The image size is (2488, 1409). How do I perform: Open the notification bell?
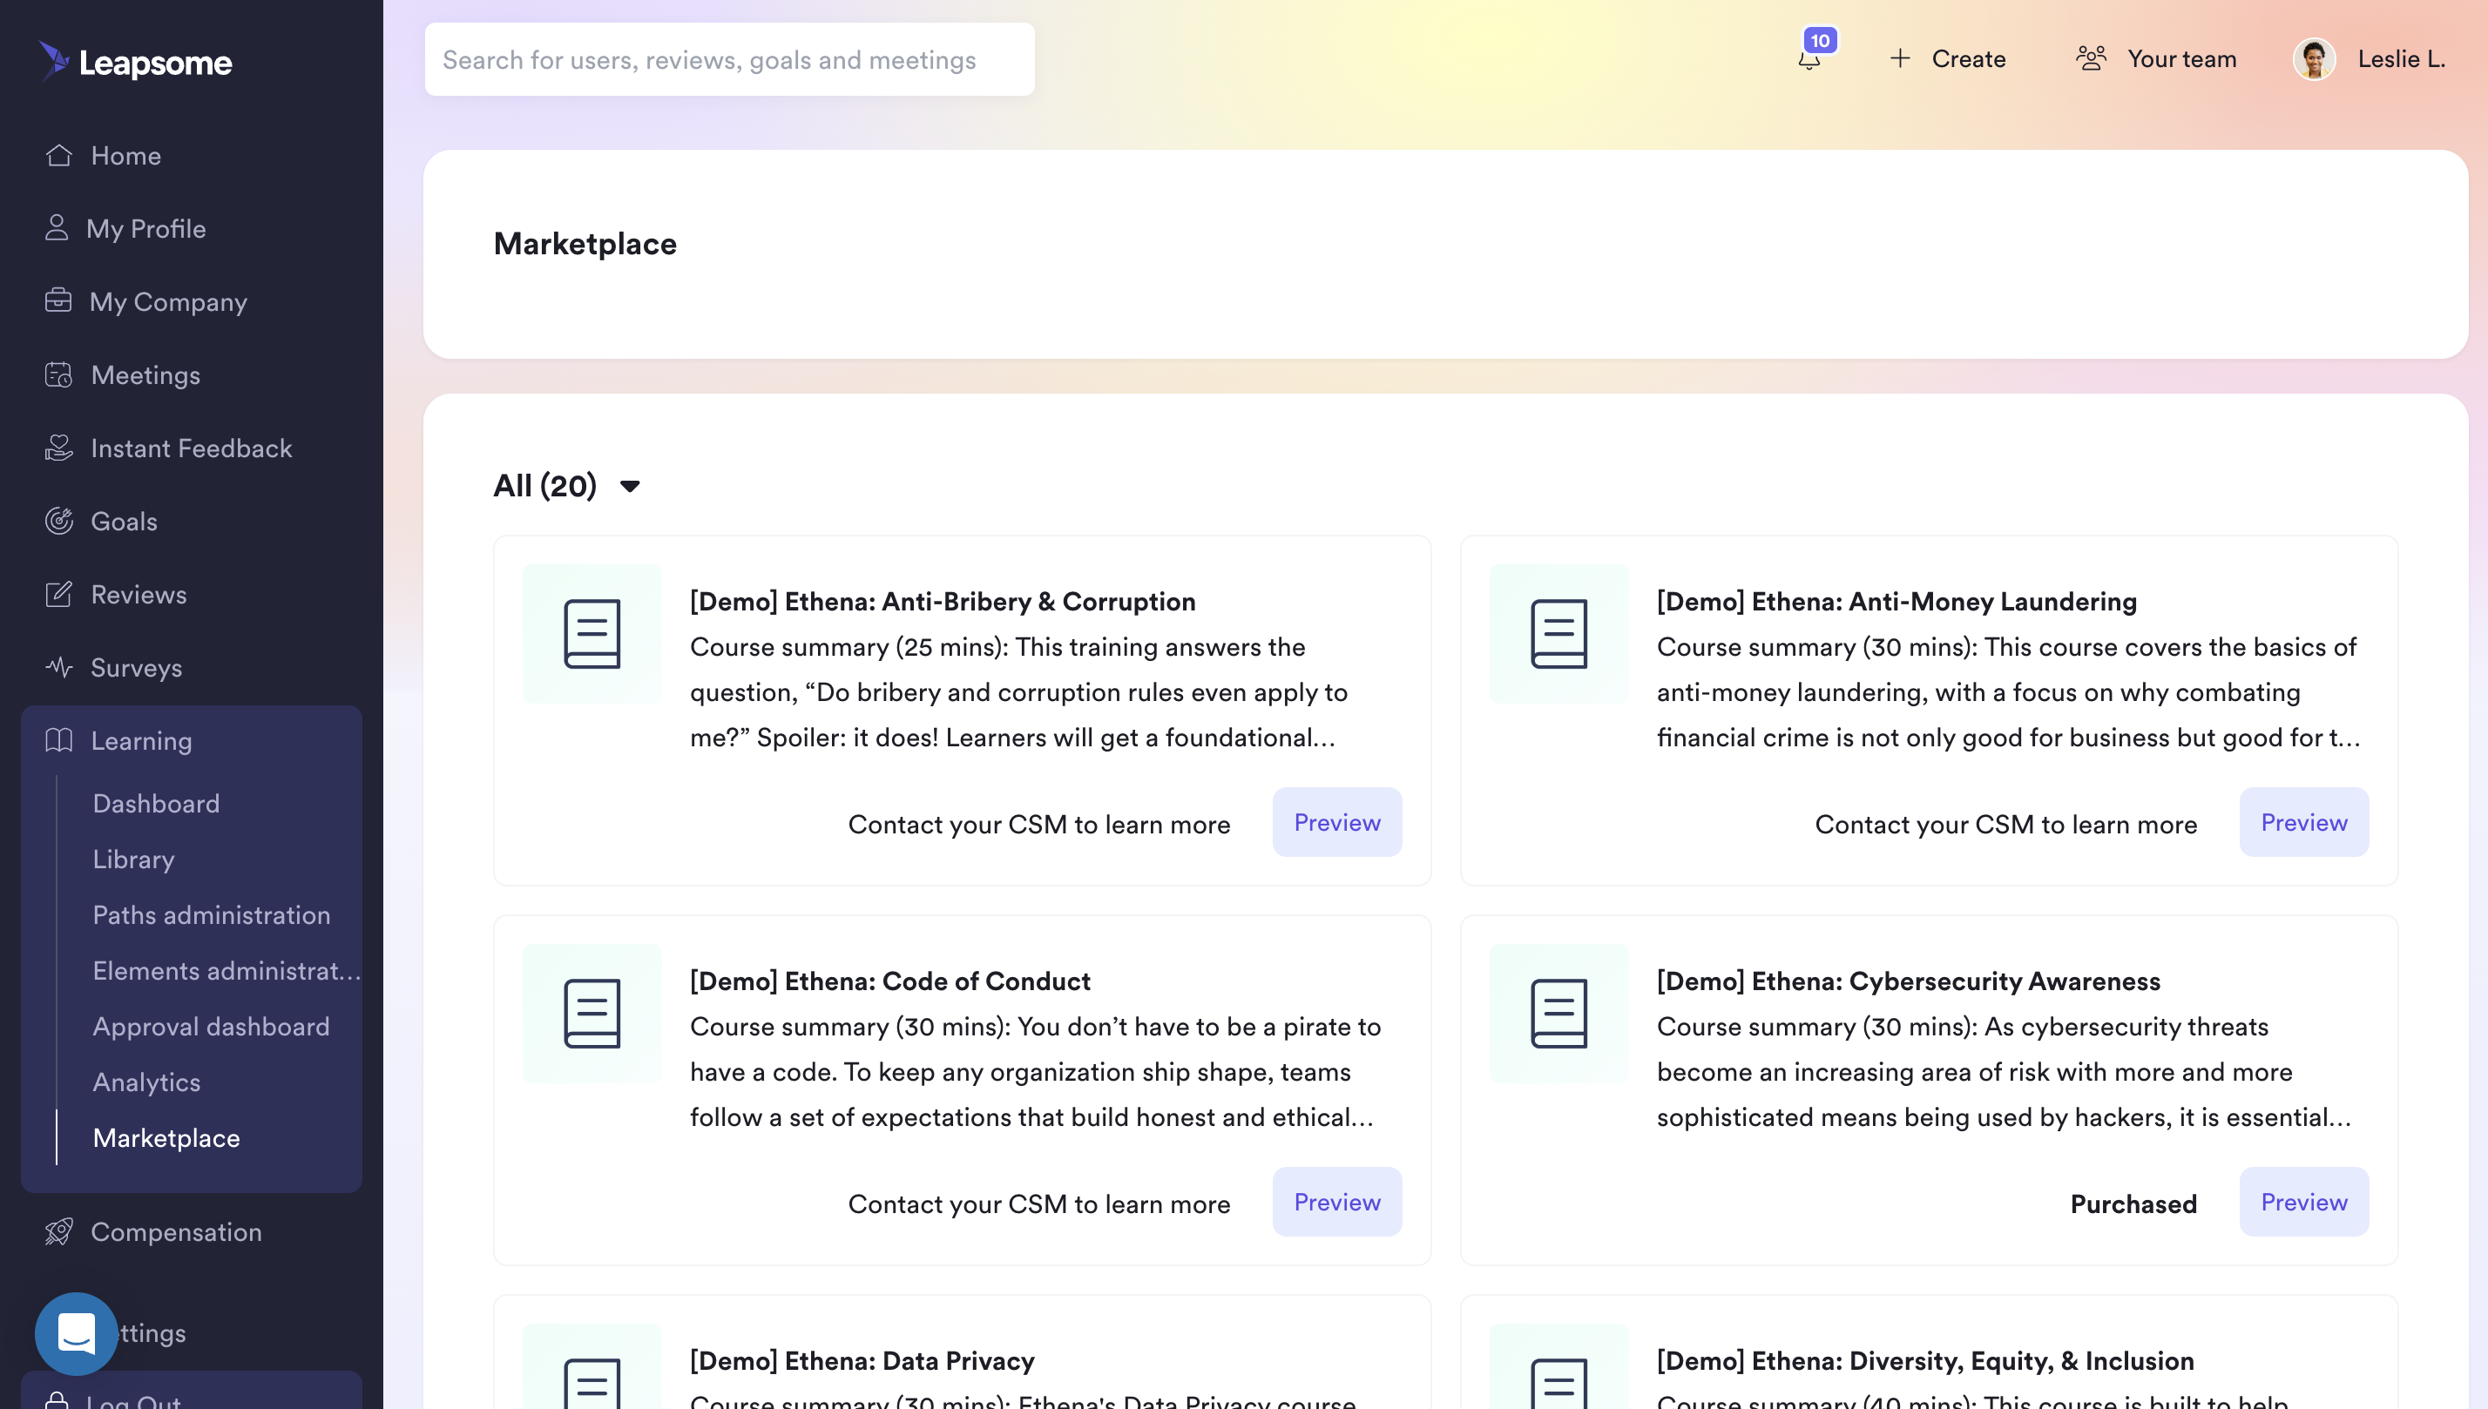pos(1809,58)
